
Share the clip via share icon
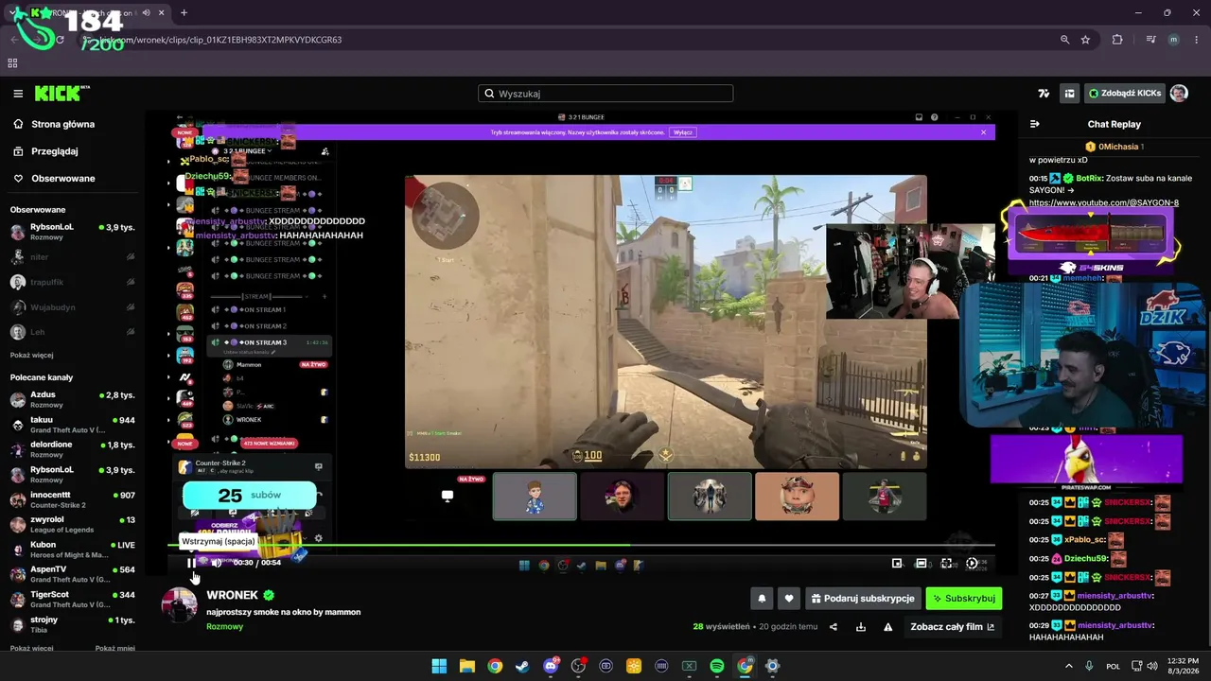point(834,626)
